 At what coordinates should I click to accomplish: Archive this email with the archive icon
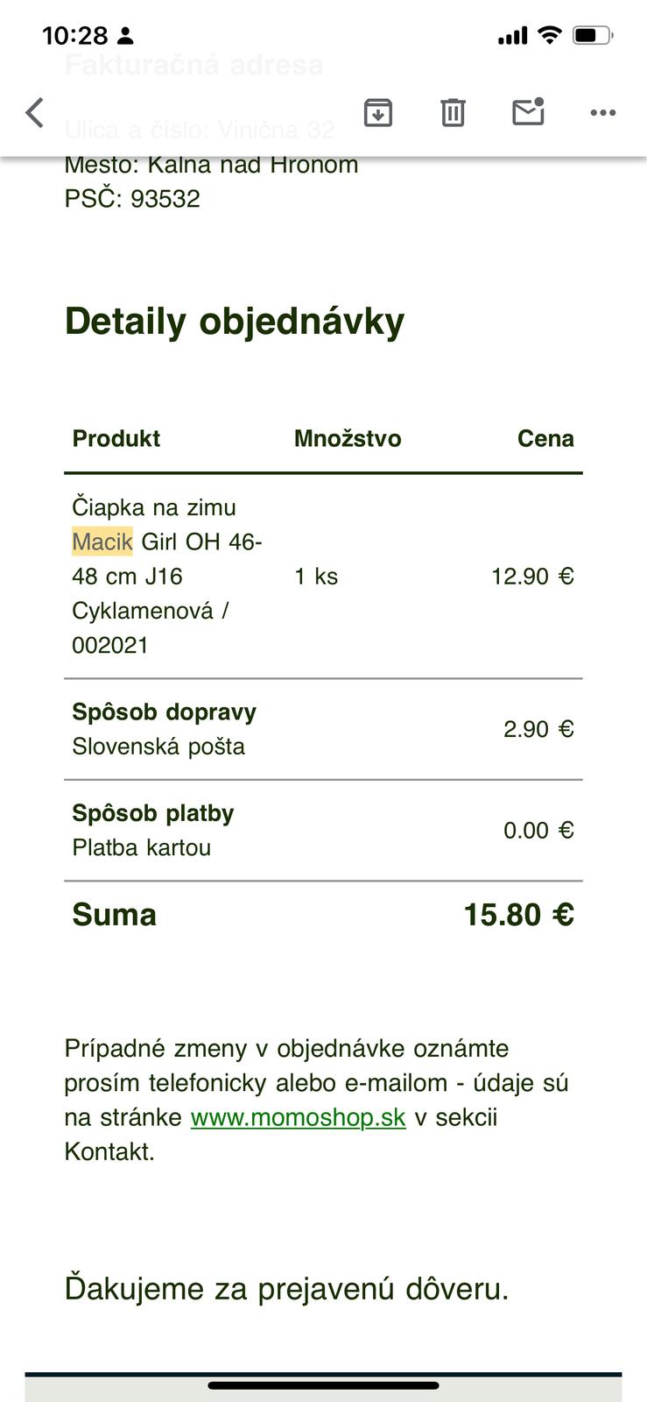(x=378, y=113)
